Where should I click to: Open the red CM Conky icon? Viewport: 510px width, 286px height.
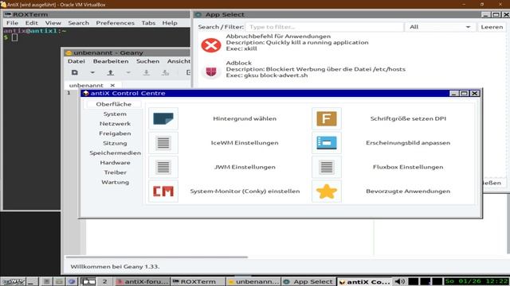click(163, 191)
